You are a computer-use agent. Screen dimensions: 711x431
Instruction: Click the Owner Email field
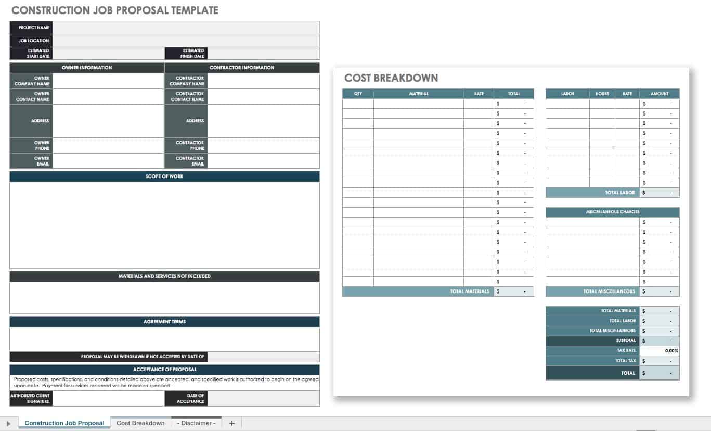coord(108,161)
